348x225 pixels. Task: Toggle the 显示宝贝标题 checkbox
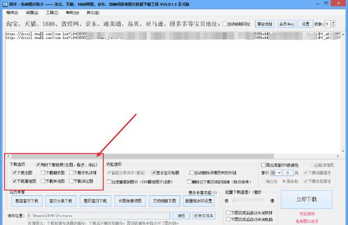click(x=153, y=172)
